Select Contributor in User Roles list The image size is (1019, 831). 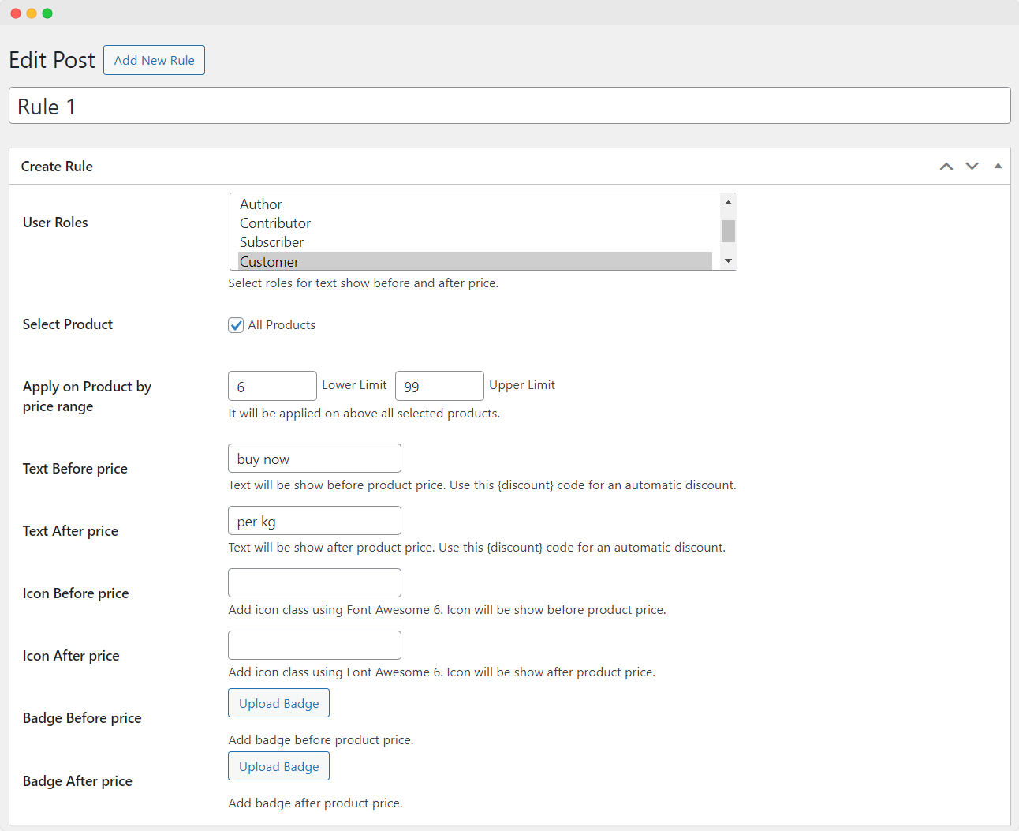click(x=275, y=223)
